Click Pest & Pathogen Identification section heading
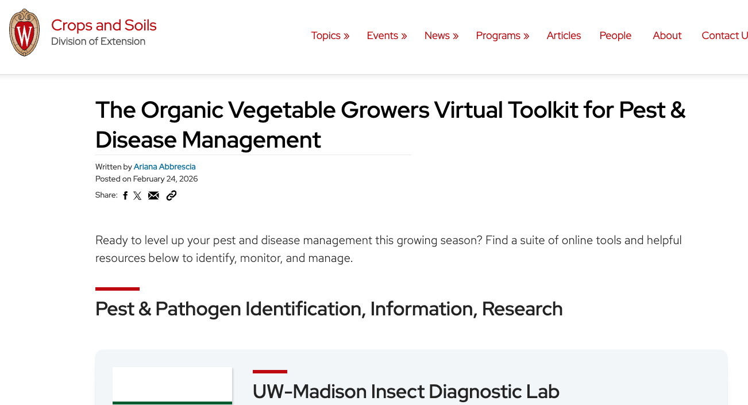 click(329, 308)
